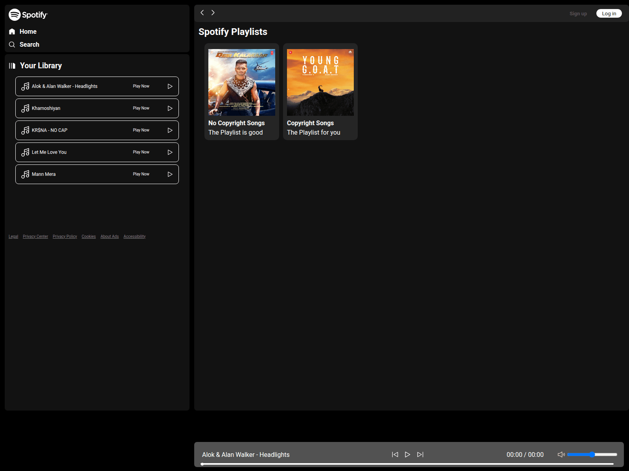
Task: Click the Sign up button
Action: 578,13
